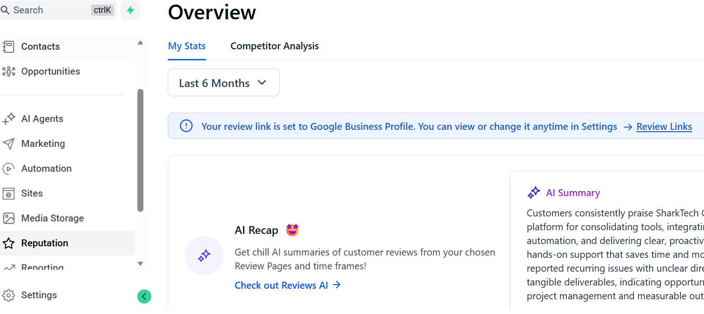Click the green lightning bolt quick actions icon
This screenshot has height=314, width=704.
click(130, 10)
